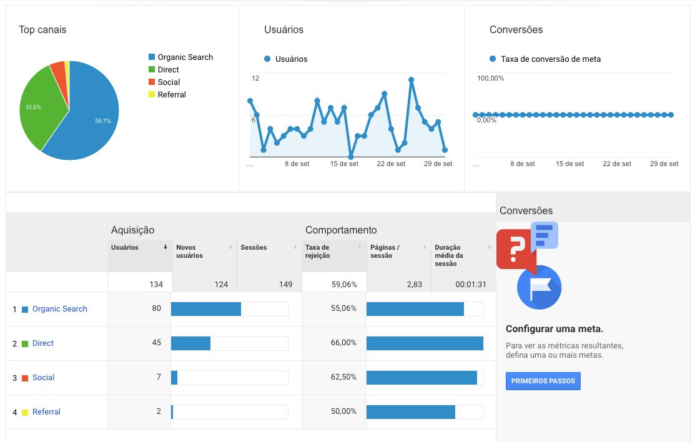
Task: Click sort arrow in Duração média da sessão header
Action: click(x=490, y=247)
